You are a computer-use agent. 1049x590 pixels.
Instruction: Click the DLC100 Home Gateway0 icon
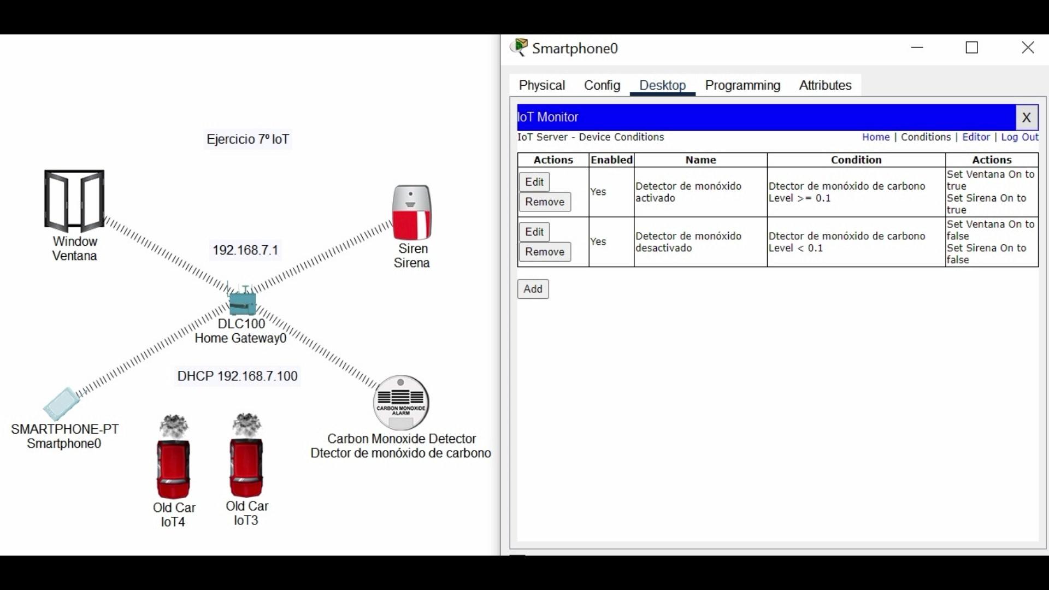[x=242, y=302]
